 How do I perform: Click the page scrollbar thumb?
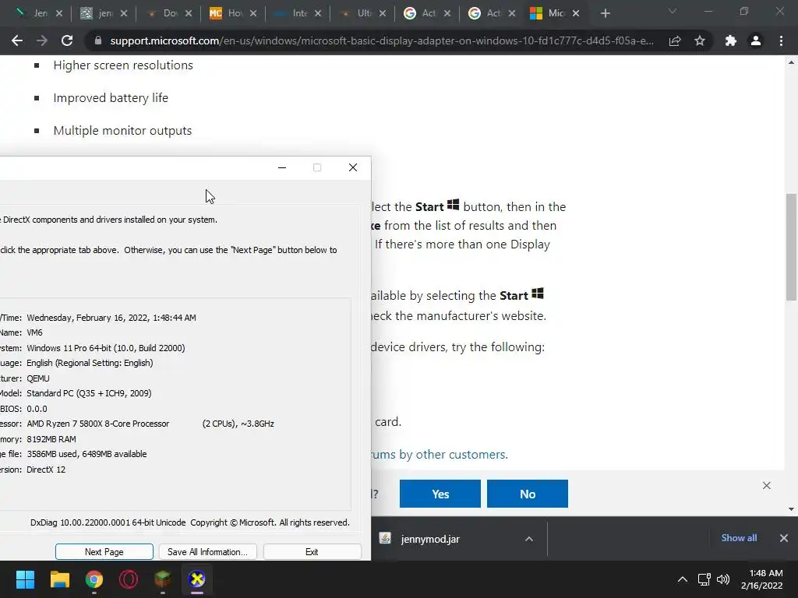(791, 247)
